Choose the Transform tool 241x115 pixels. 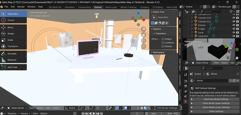pos(13,46)
